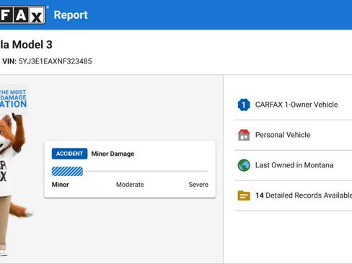Screen dimensions: 352x264
Task: Open Last Owned in Montana row
Action: pos(294,165)
